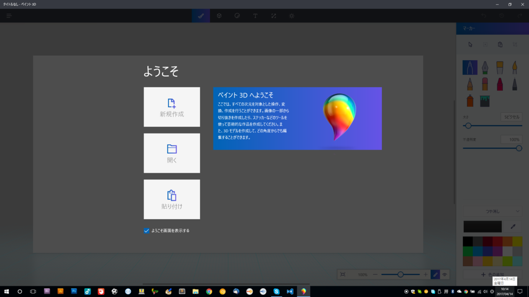This screenshot has width=529, height=297.
Task: Click the fit-to-screen zoom icon
Action: click(x=343, y=274)
